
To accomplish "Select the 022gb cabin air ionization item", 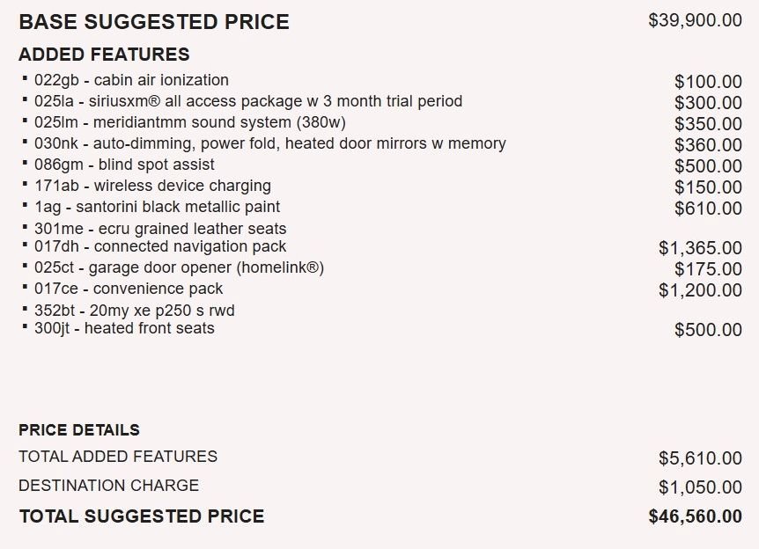I will pyautogui.click(x=132, y=80).
